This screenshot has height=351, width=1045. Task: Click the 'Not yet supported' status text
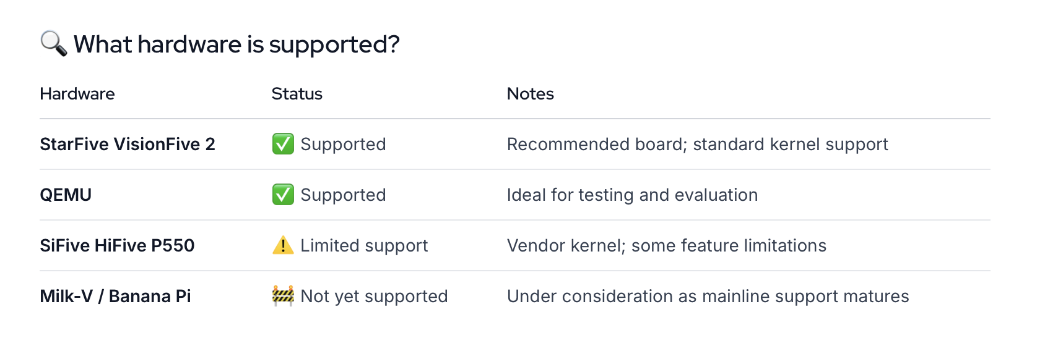tap(374, 297)
